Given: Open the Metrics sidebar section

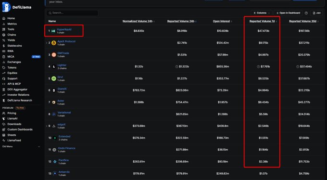Looking at the screenshot, I should click(x=12, y=24).
